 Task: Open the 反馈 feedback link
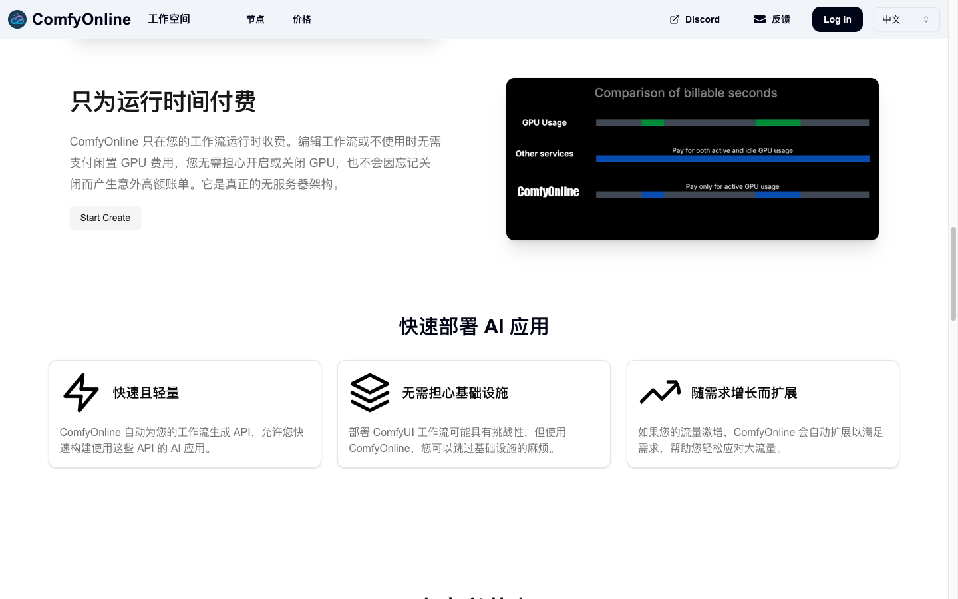[x=772, y=19]
